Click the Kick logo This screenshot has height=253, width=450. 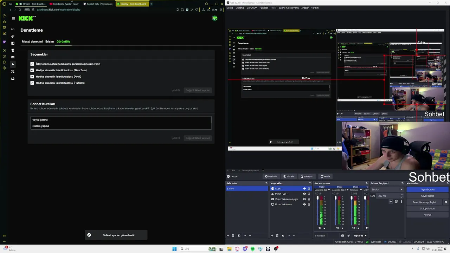[27, 18]
